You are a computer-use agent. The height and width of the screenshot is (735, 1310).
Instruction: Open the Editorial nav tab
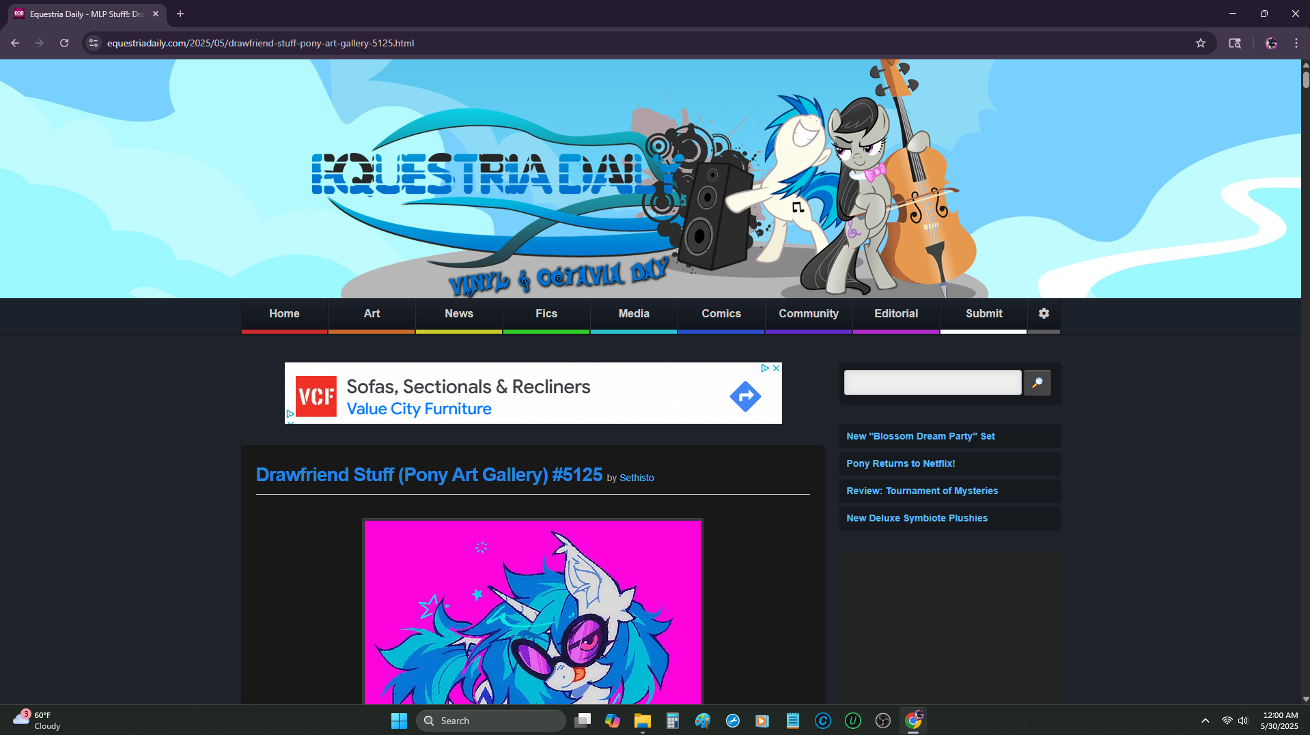coord(896,314)
